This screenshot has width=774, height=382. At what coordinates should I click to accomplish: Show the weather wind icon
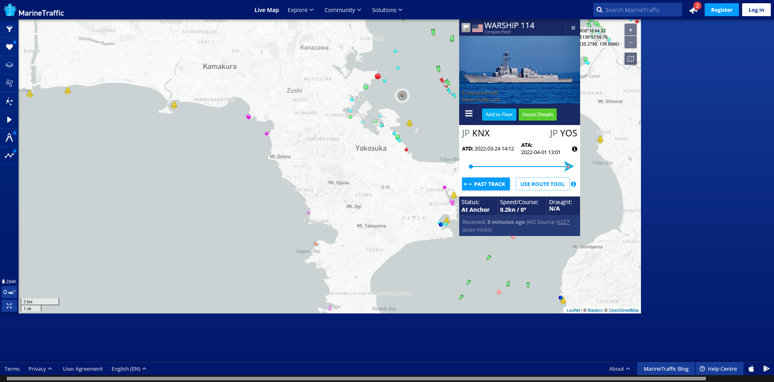click(x=9, y=83)
